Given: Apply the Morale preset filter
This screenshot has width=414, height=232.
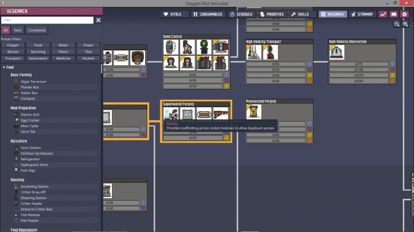Looking at the screenshot, I should click(x=13, y=51).
